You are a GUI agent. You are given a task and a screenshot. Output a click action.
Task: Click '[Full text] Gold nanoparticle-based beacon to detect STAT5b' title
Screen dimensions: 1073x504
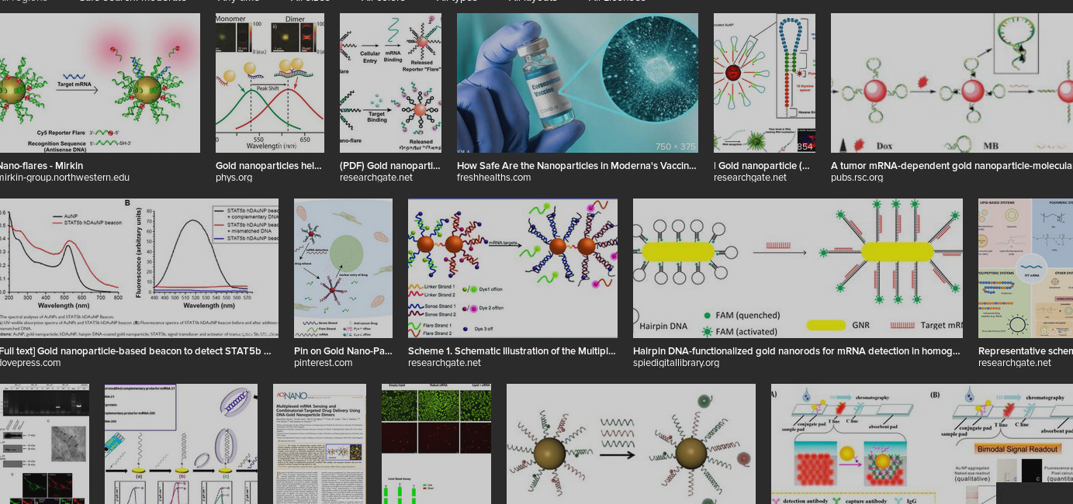click(x=136, y=351)
